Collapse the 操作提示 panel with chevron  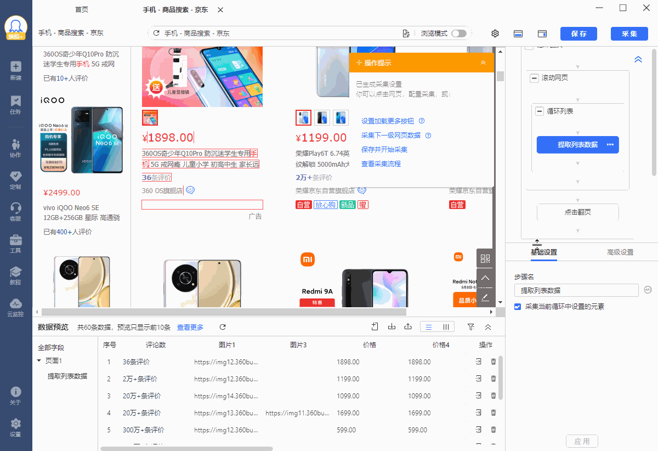pos(483,63)
